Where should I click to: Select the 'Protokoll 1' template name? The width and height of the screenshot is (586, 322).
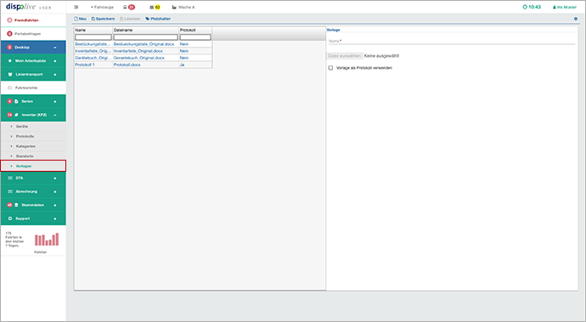pyautogui.click(x=85, y=65)
